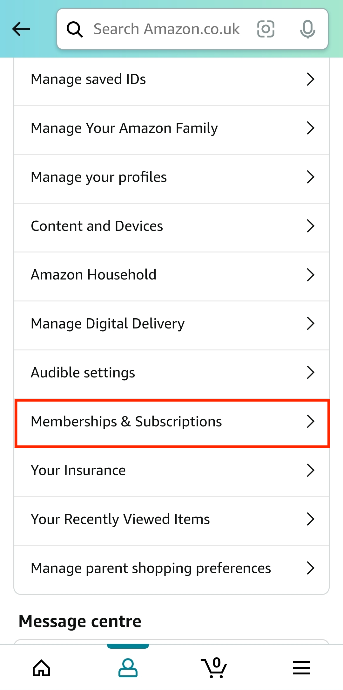Tap the search magnifier icon
343x690 pixels.
tap(75, 29)
